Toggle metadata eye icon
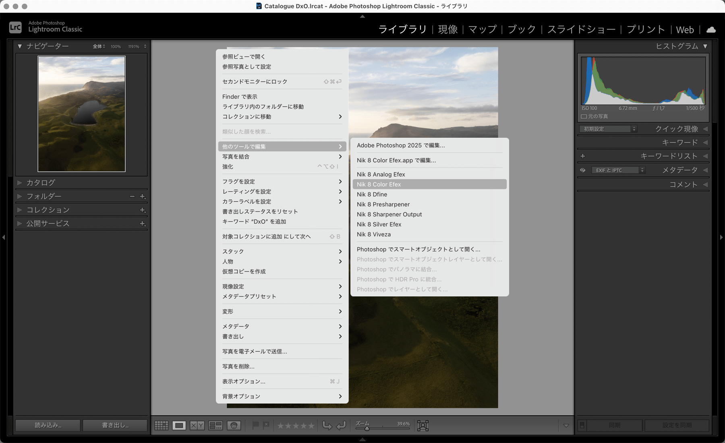The image size is (725, 443). tap(582, 170)
